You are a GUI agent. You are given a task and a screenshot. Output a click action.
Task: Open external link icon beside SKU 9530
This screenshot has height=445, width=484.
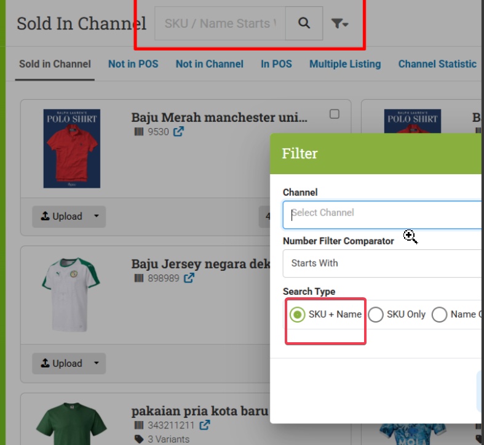pos(178,132)
